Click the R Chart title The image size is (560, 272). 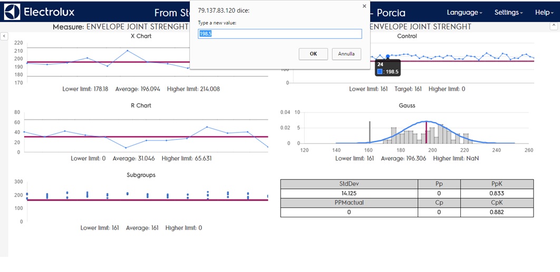point(141,105)
